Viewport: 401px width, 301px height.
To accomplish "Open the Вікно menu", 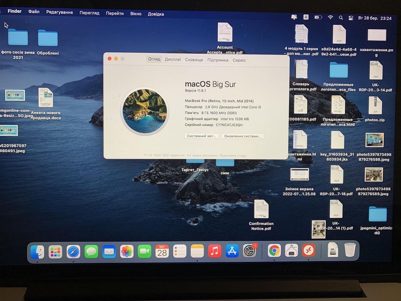I will pyautogui.click(x=135, y=14).
